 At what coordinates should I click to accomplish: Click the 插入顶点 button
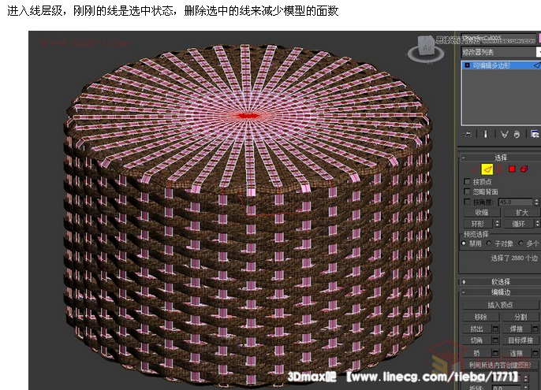coord(502,304)
